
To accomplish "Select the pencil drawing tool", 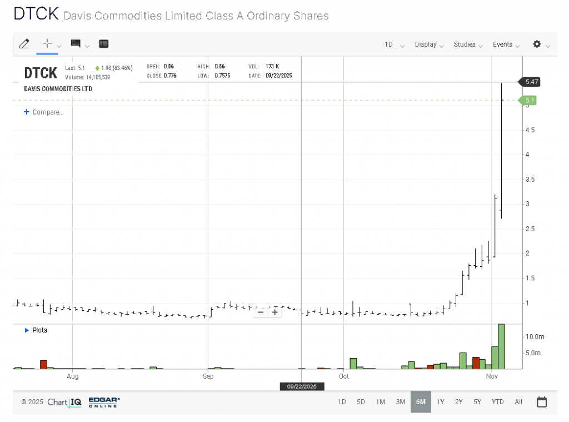I will coord(24,44).
